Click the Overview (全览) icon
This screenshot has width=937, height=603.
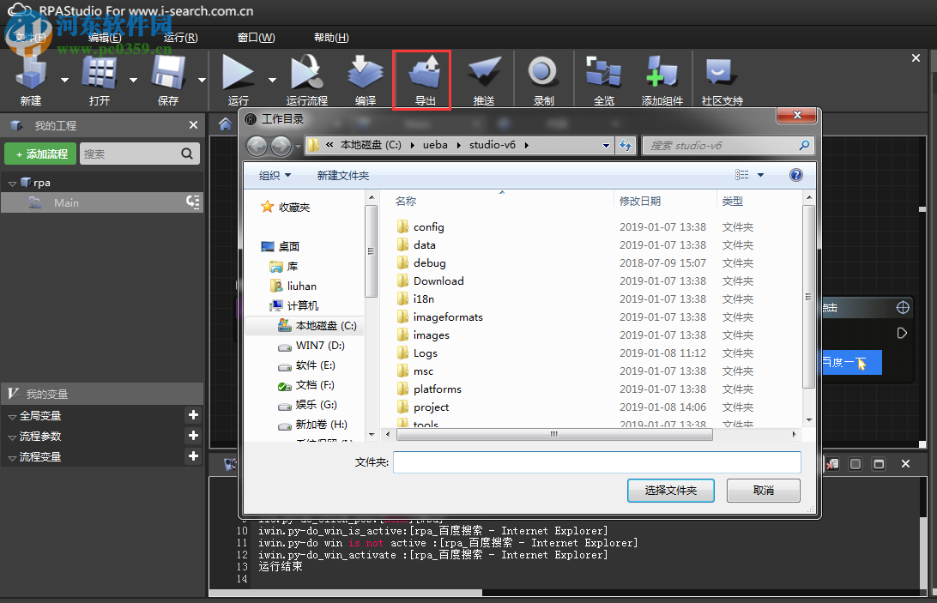point(603,73)
